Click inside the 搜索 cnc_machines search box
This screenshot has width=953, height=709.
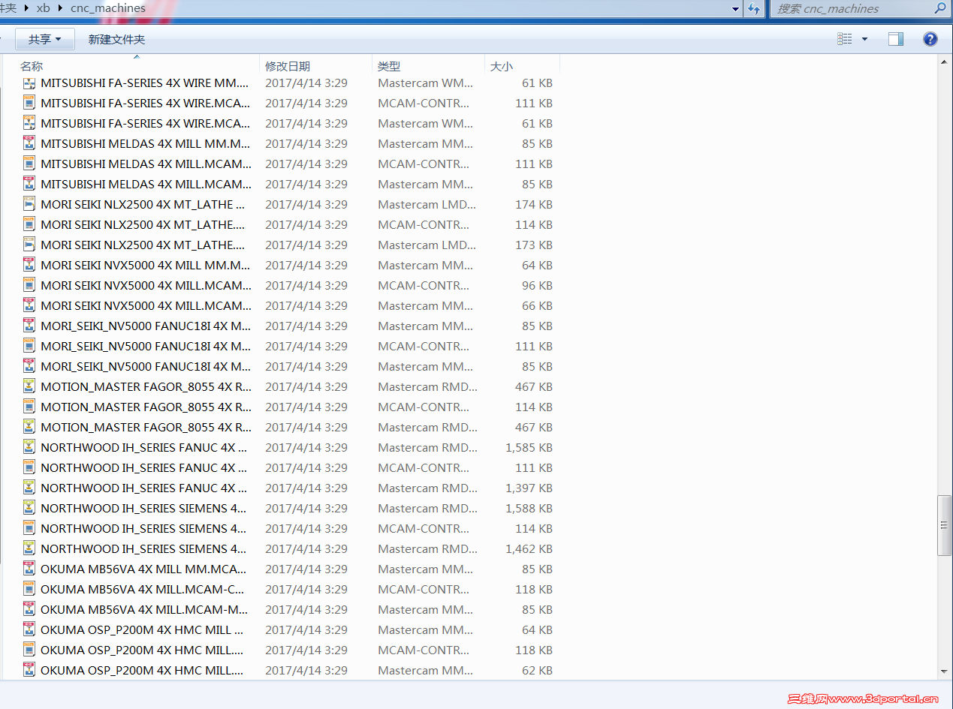tap(852, 8)
